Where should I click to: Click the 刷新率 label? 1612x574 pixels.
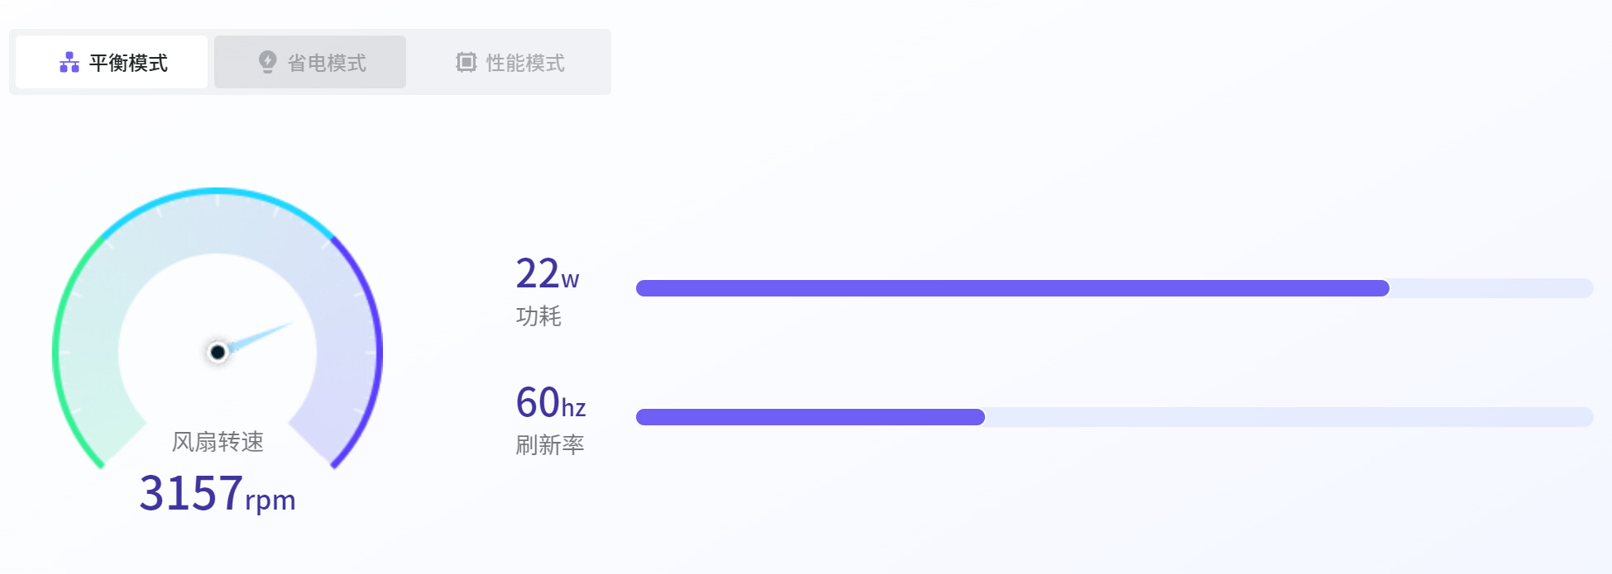click(x=550, y=445)
